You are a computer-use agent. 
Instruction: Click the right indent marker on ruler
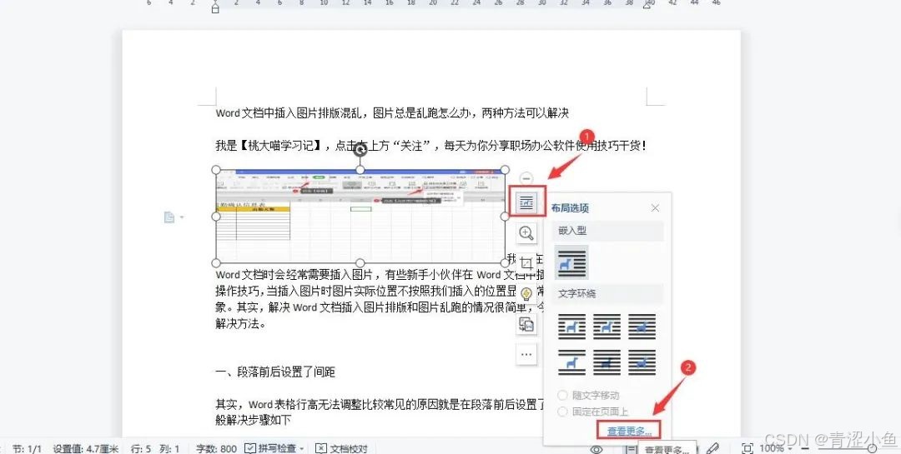(x=647, y=5)
